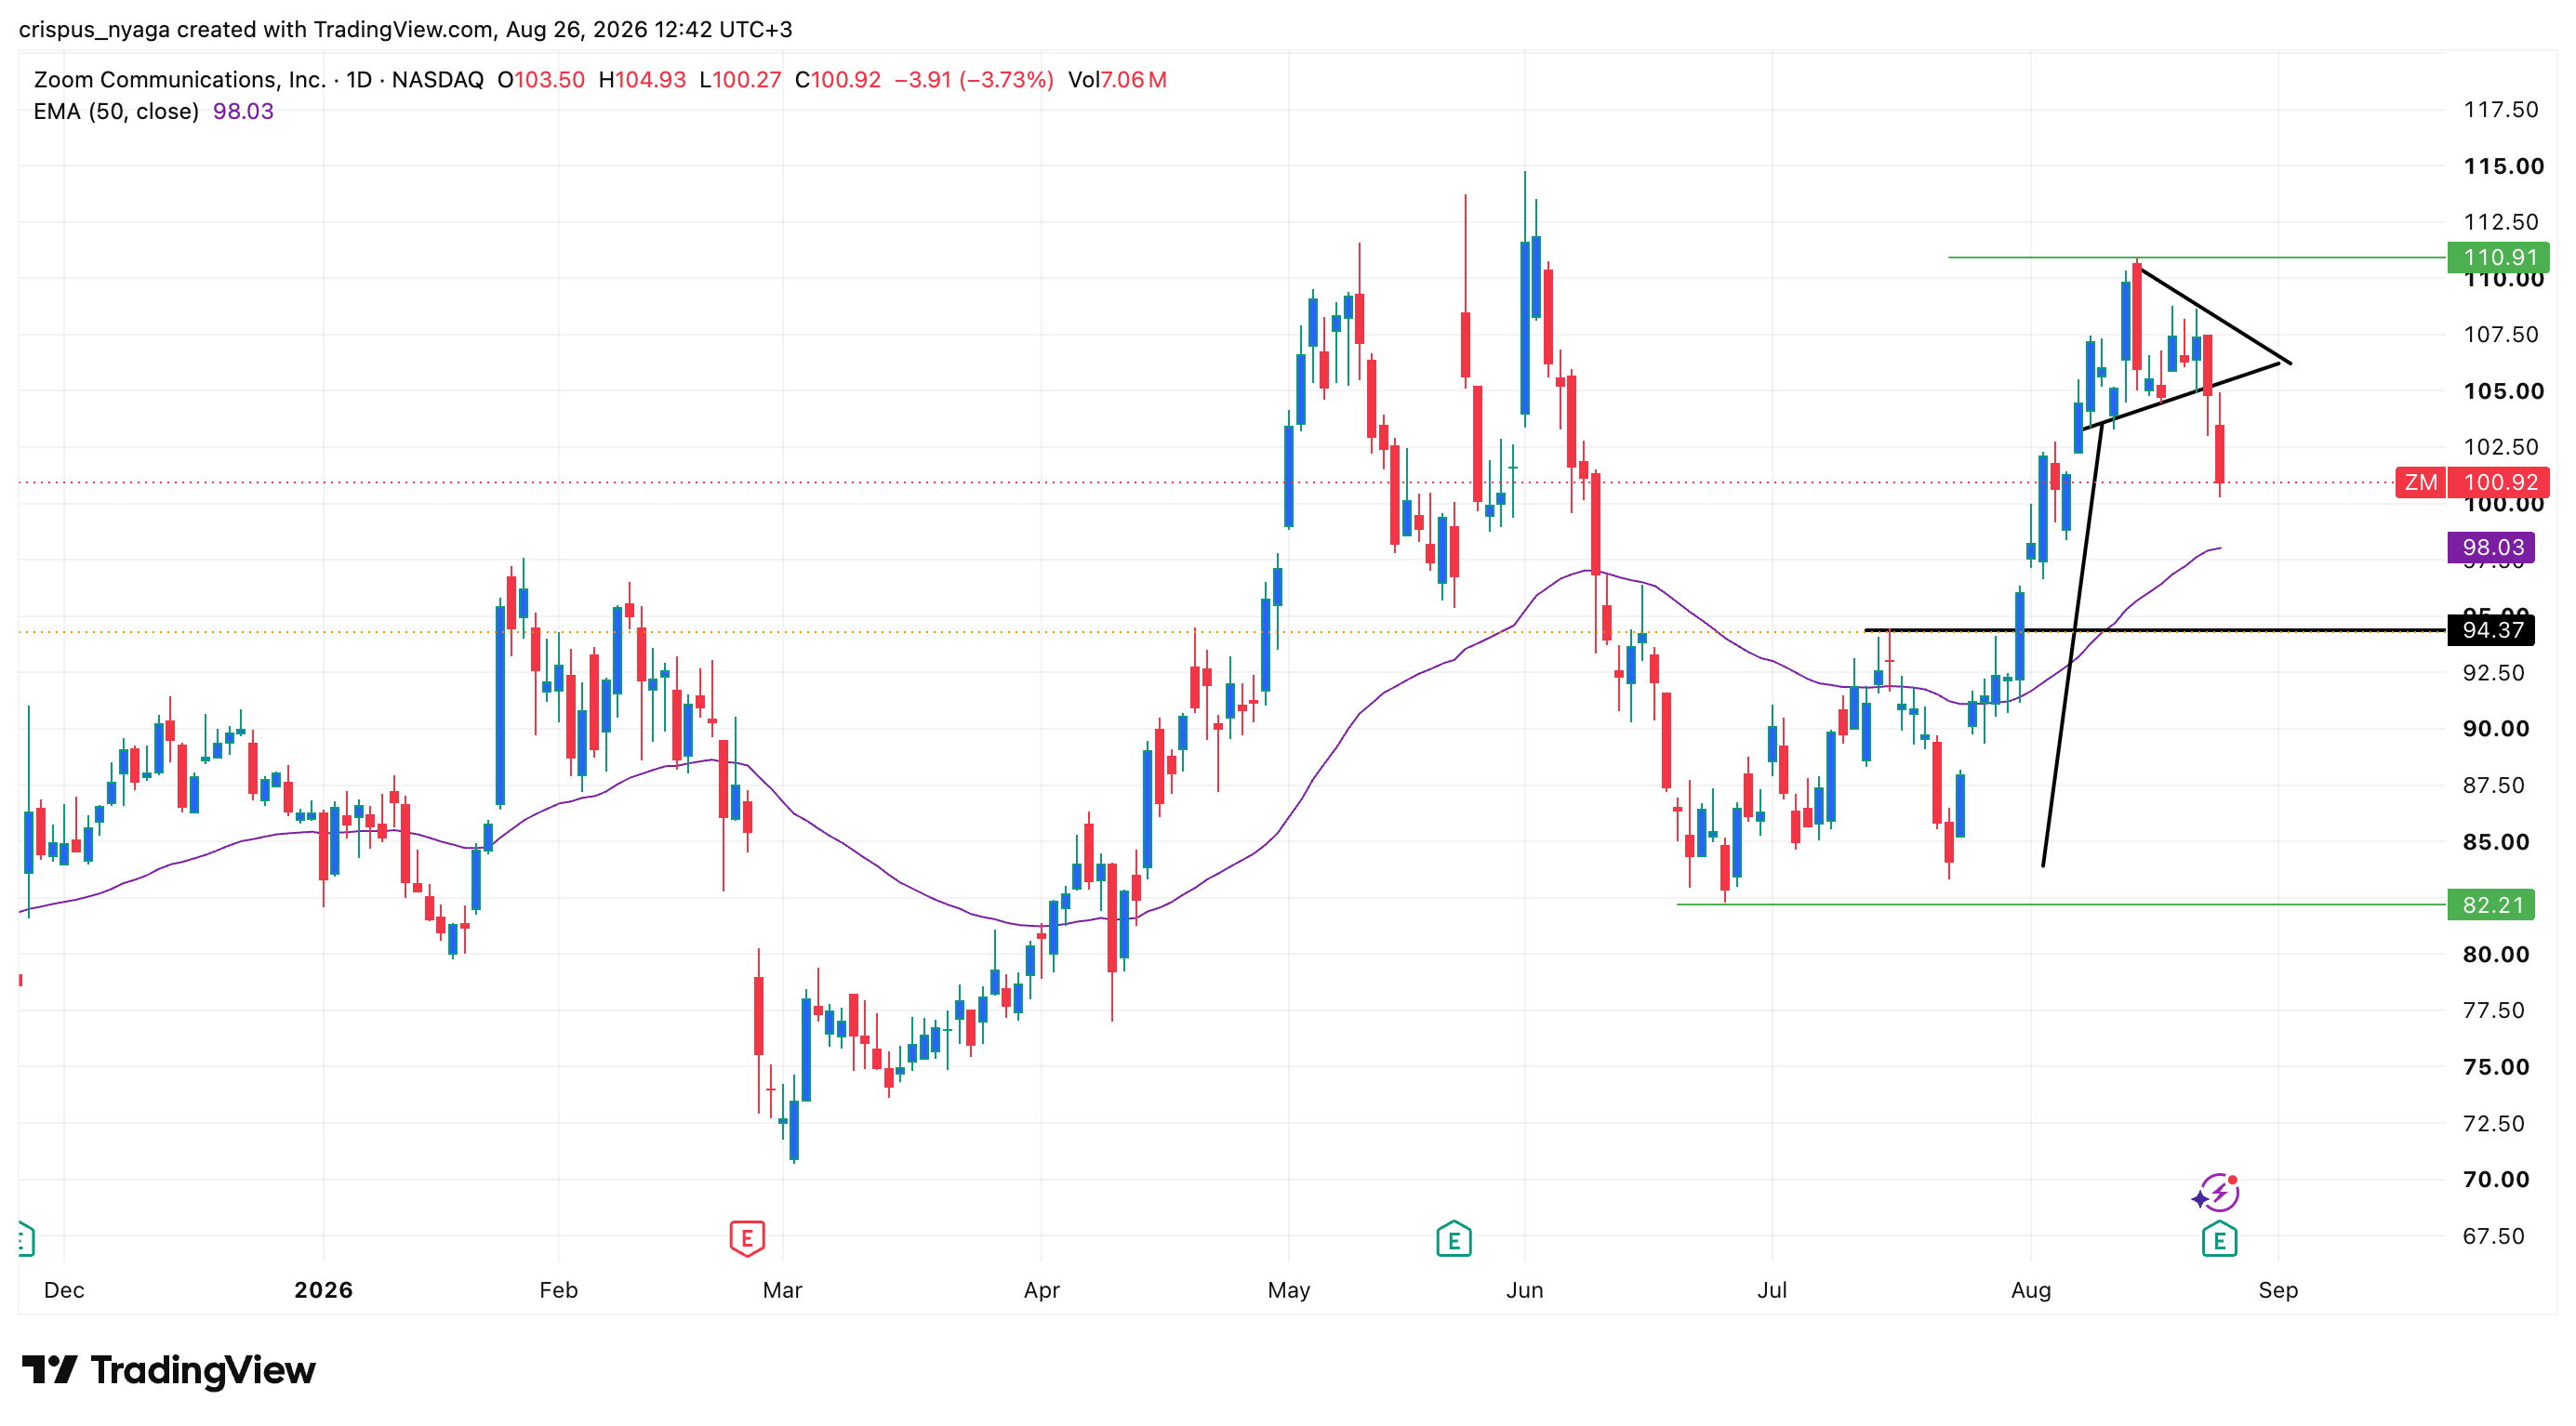Viewport: 2576px width, 1426px height.
Task: Click the "Jul" label on the time axis
Action: pyautogui.click(x=1771, y=1290)
